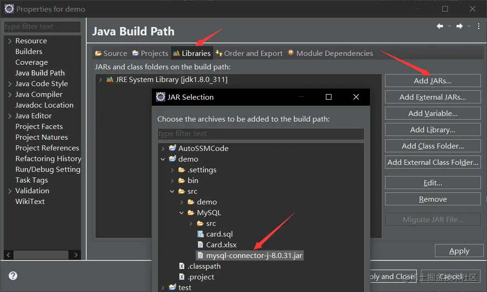Click the AutoSSMCode project folder icon
The width and height of the screenshot is (487, 292).
click(x=172, y=148)
